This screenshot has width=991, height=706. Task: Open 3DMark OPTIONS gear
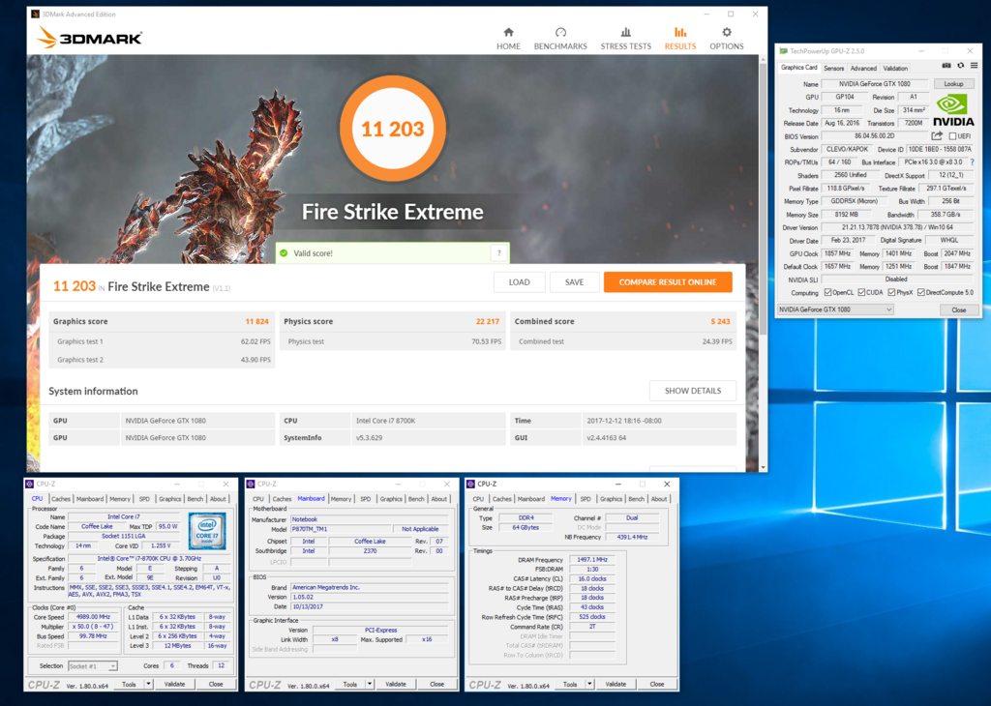[726, 39]
